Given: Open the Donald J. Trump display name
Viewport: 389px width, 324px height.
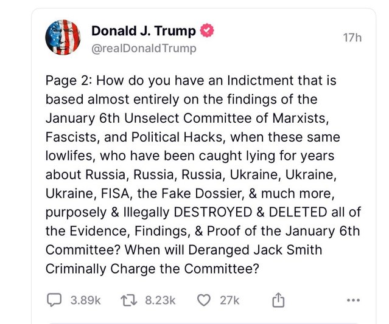Looking at the screenshot, I should tap(144, 31).
